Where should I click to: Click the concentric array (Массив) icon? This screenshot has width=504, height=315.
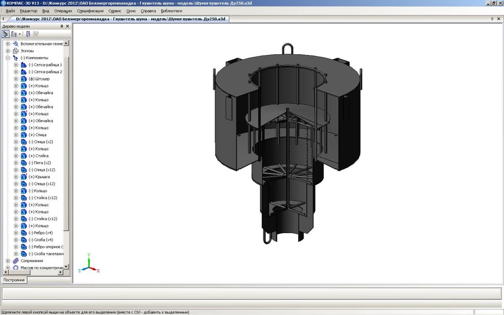tap(16, 268)
